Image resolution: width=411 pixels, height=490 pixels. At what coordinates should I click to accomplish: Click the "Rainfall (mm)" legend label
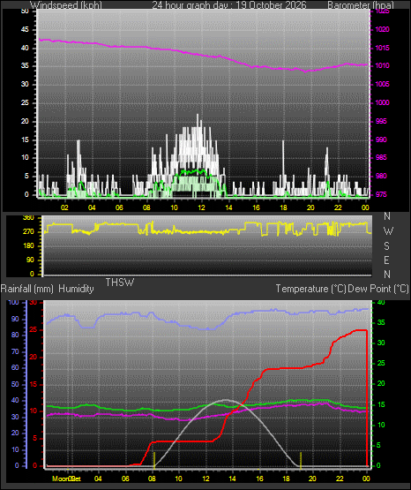(26, 289)
